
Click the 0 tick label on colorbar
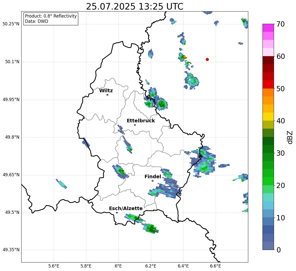tap(279, 250)
